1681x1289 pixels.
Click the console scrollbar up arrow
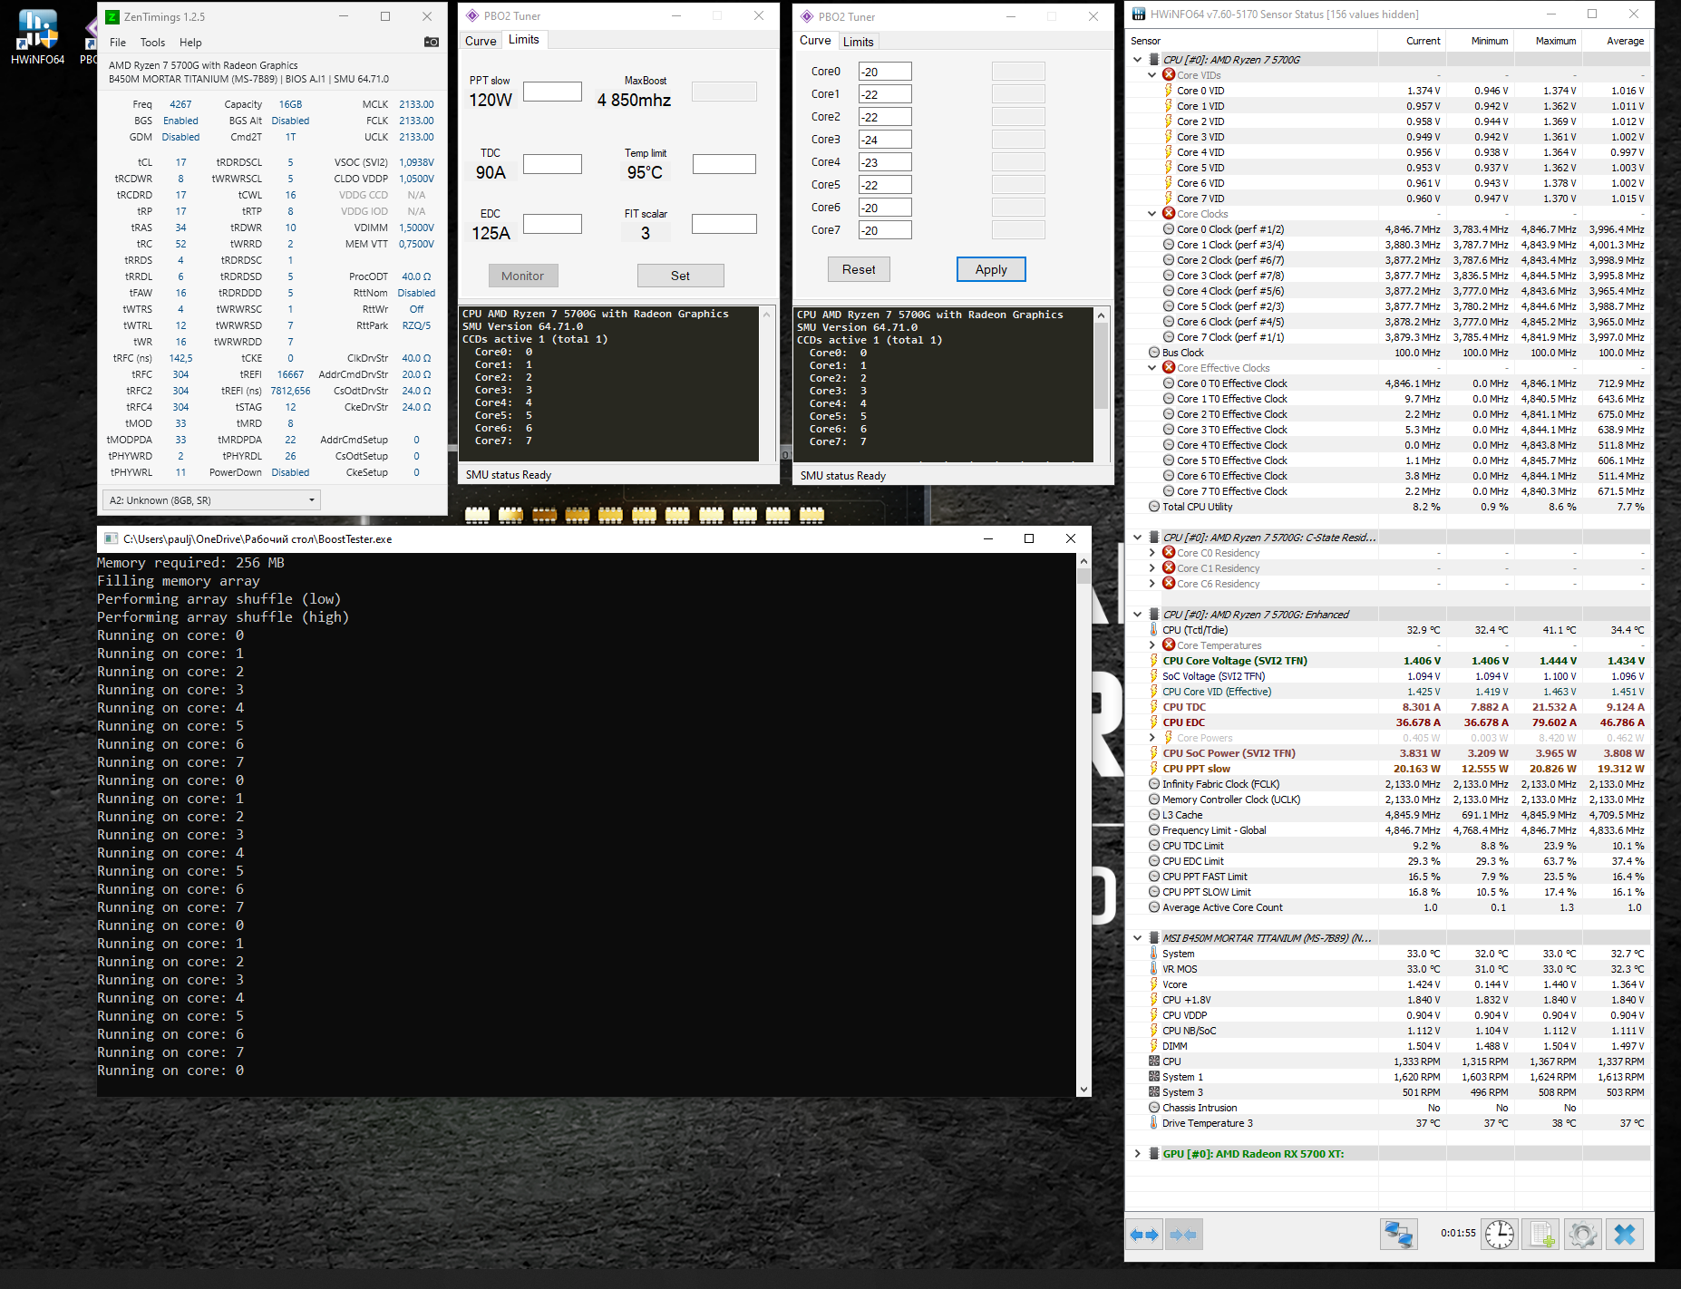coord(1083,561)
